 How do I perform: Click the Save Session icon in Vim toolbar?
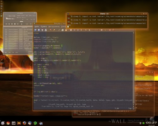point(89,30)
